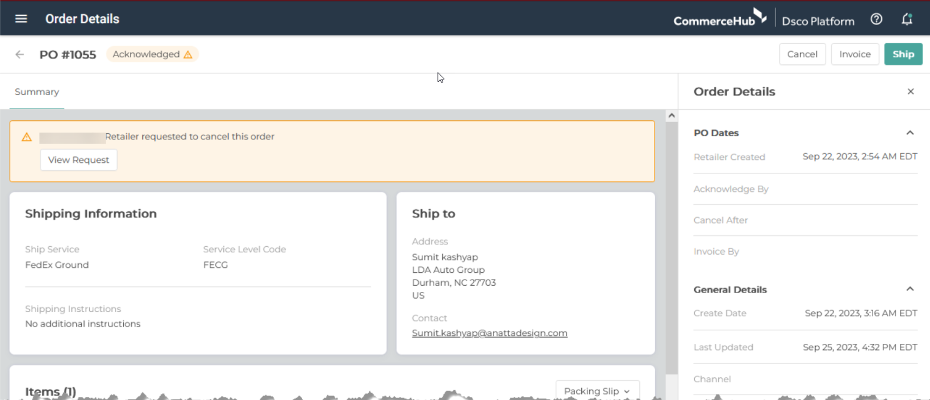Viewport: 930px width, 400px height.
Task: Close the Order Details side panel
Action: 910,92
